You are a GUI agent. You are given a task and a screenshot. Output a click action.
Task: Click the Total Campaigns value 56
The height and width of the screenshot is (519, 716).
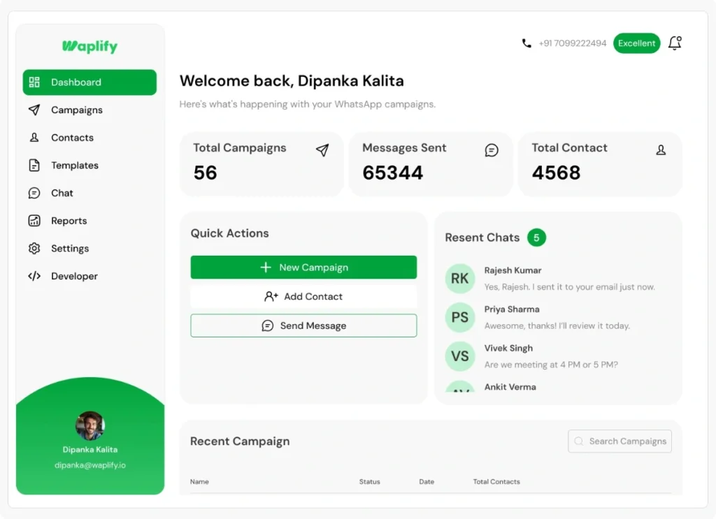tap(205, 173)
